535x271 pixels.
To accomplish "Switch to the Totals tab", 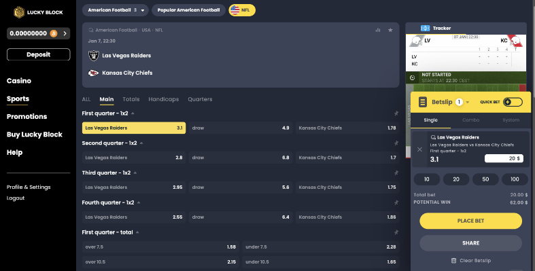I will pyautogui.click(x=131, y=99).
